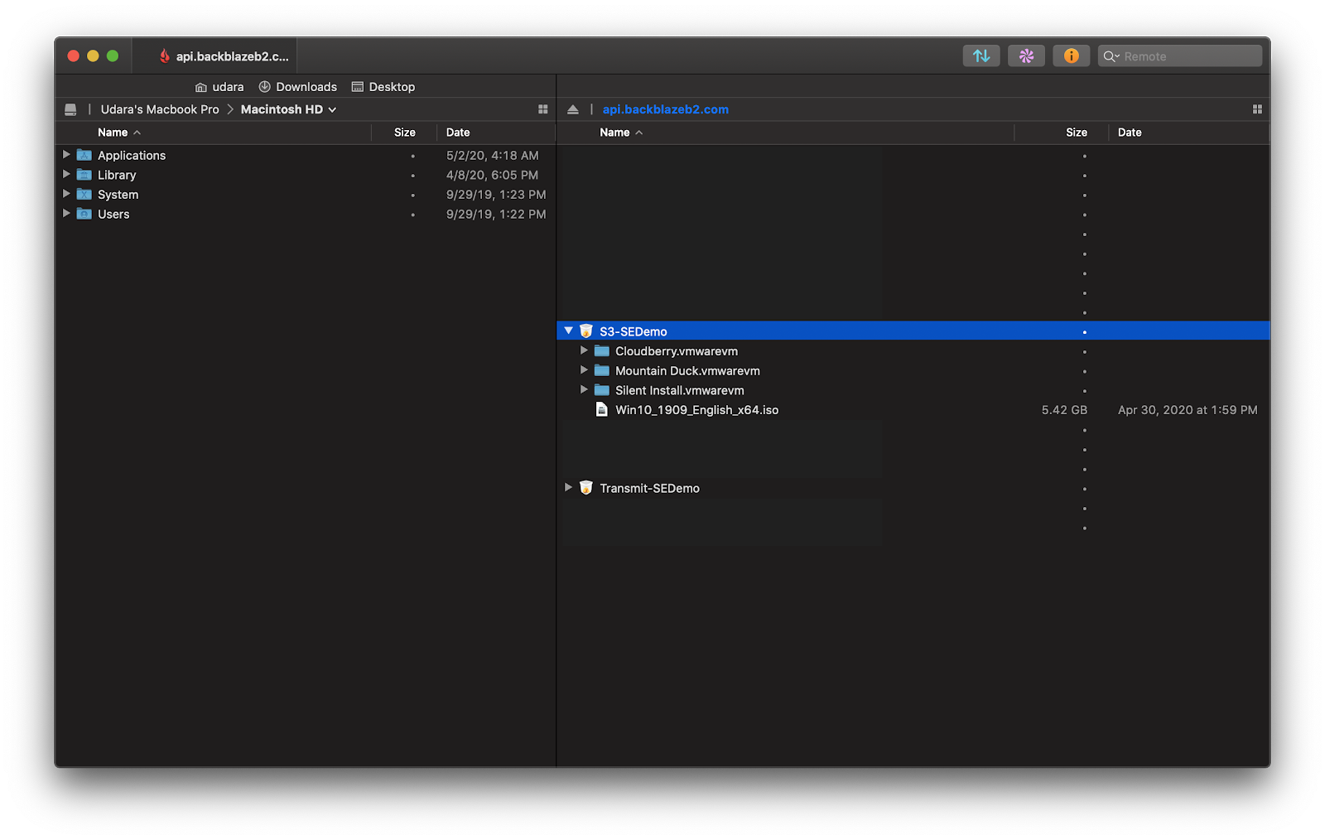Click the System date 9/29/19, 1:23 PM
Image resolution: width=1325 pixels, height=840 pixels.
496,195
